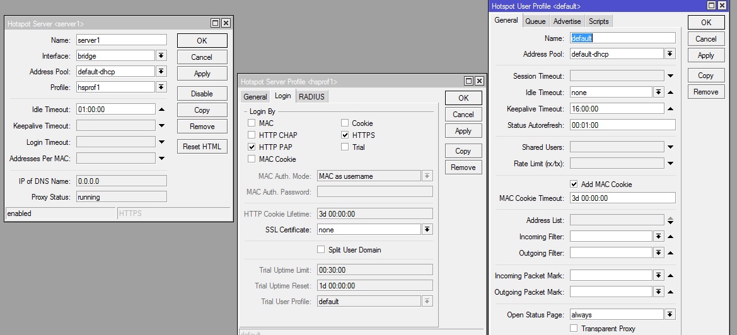
Task: Click Remove in Hotspot Server window
Action: [202, 127]
